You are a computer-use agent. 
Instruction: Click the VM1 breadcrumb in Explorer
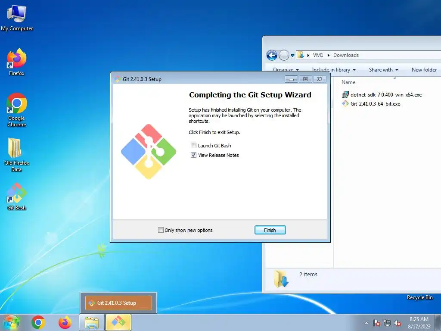click(x=318, y=55)
